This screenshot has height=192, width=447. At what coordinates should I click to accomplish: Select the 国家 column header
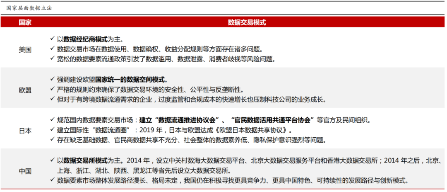25,22
